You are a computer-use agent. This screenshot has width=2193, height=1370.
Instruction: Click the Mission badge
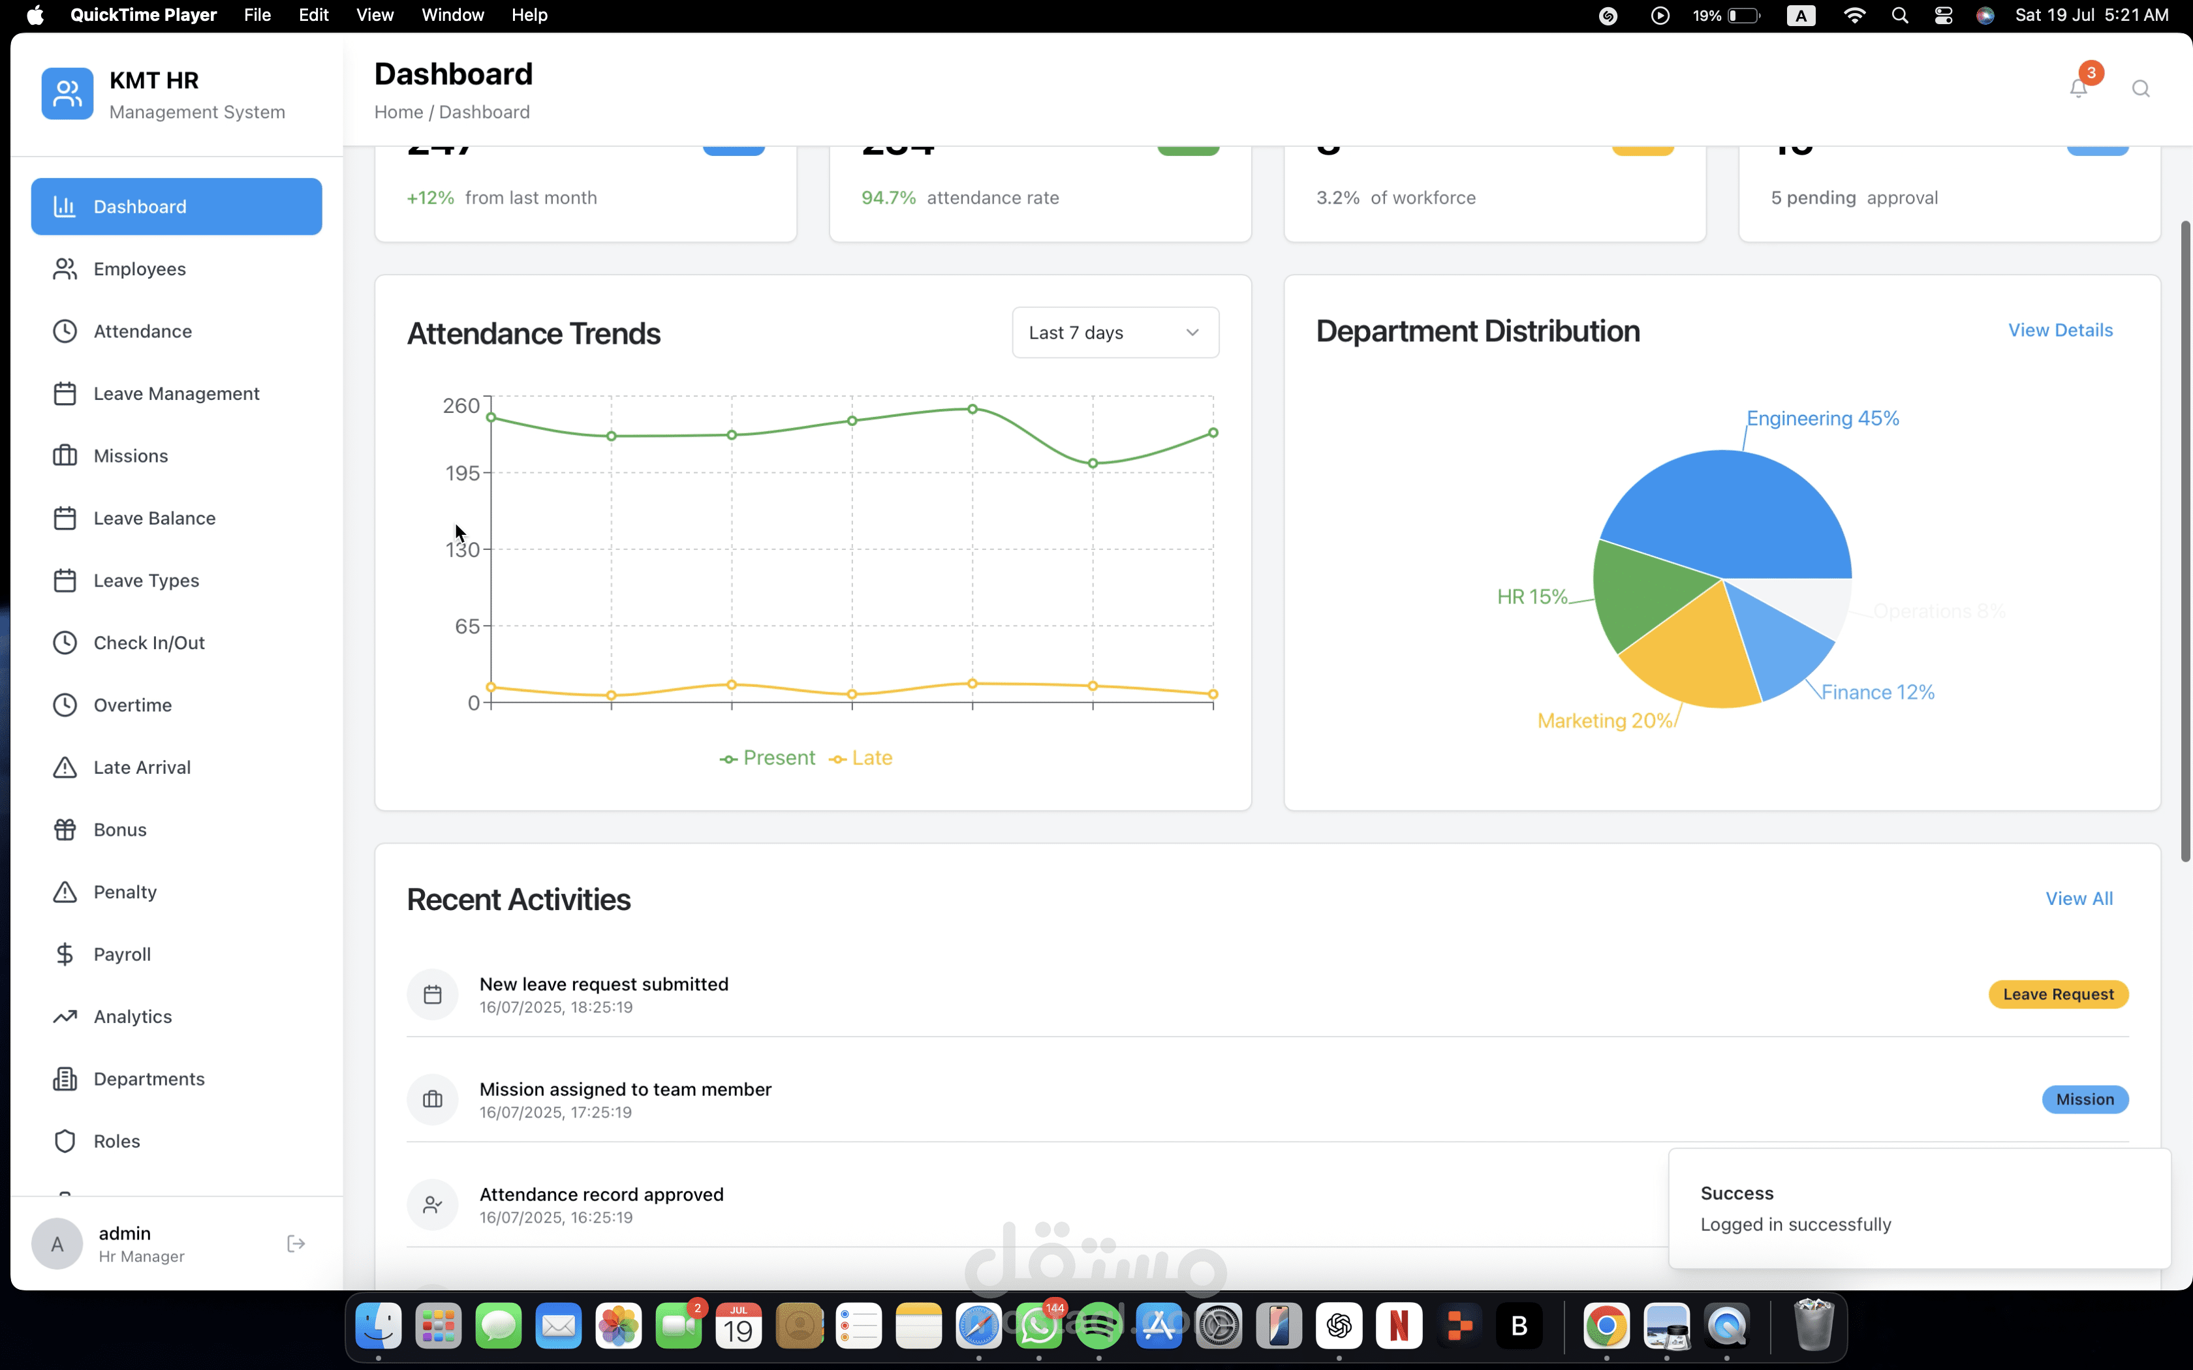click(x=2084, y=1099)
